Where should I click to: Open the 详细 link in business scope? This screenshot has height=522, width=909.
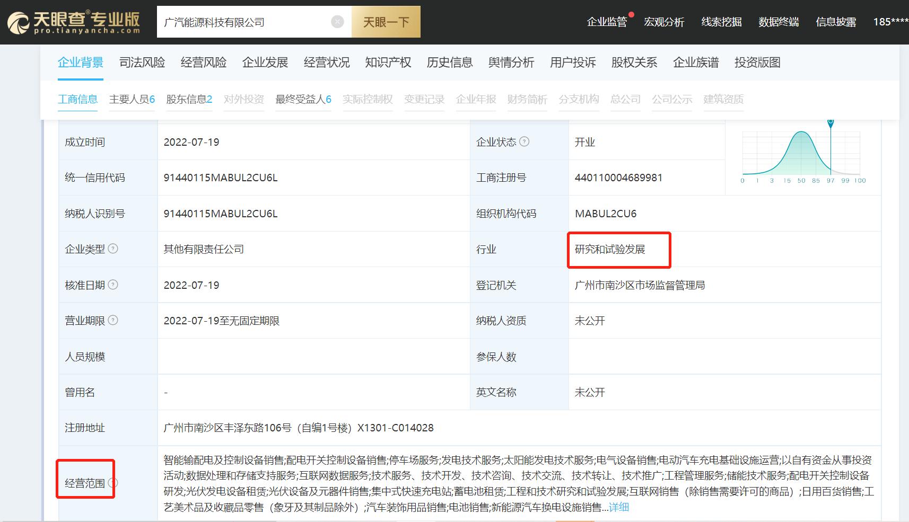pos(619,507)
